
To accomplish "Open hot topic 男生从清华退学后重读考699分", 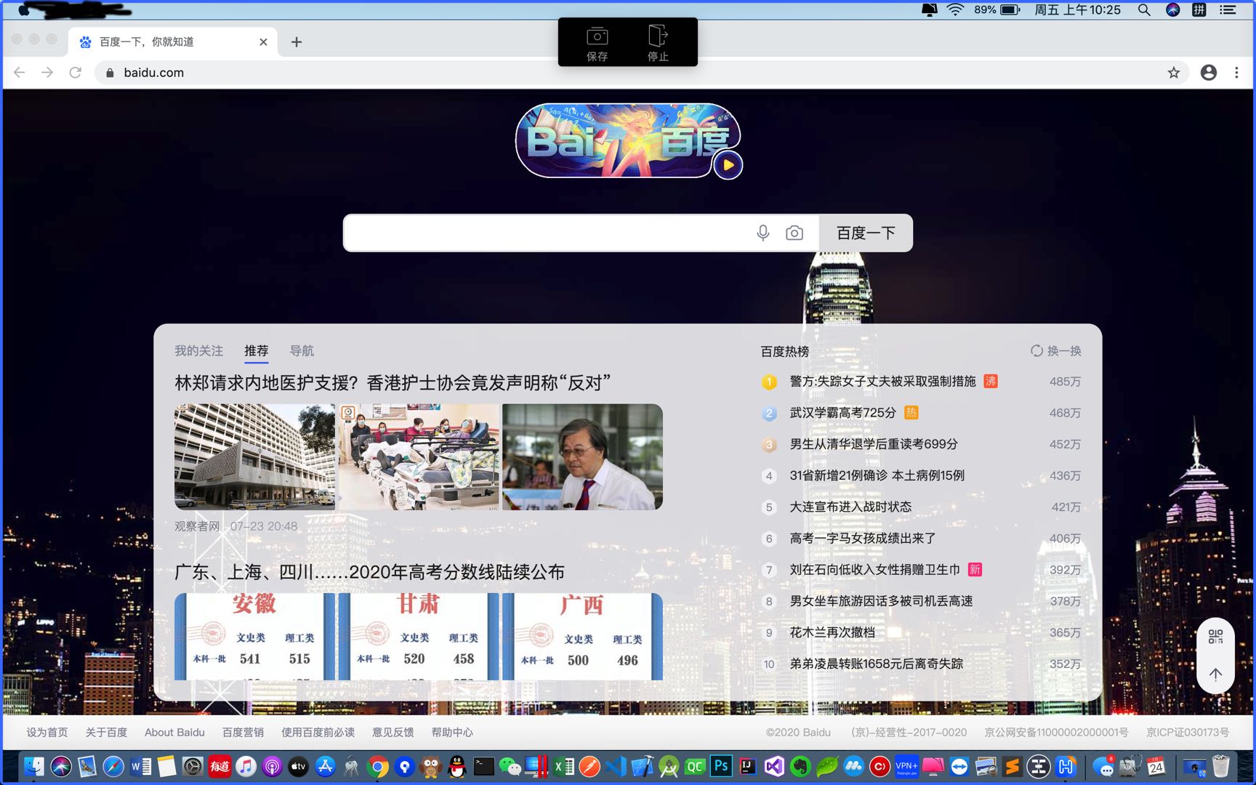I will tap(874, 444).
